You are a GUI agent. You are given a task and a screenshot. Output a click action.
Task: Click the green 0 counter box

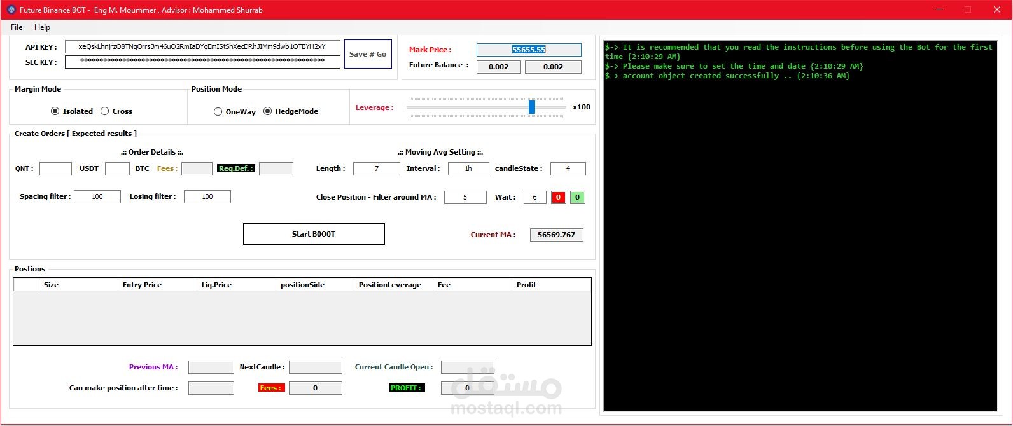coord(577,197)
